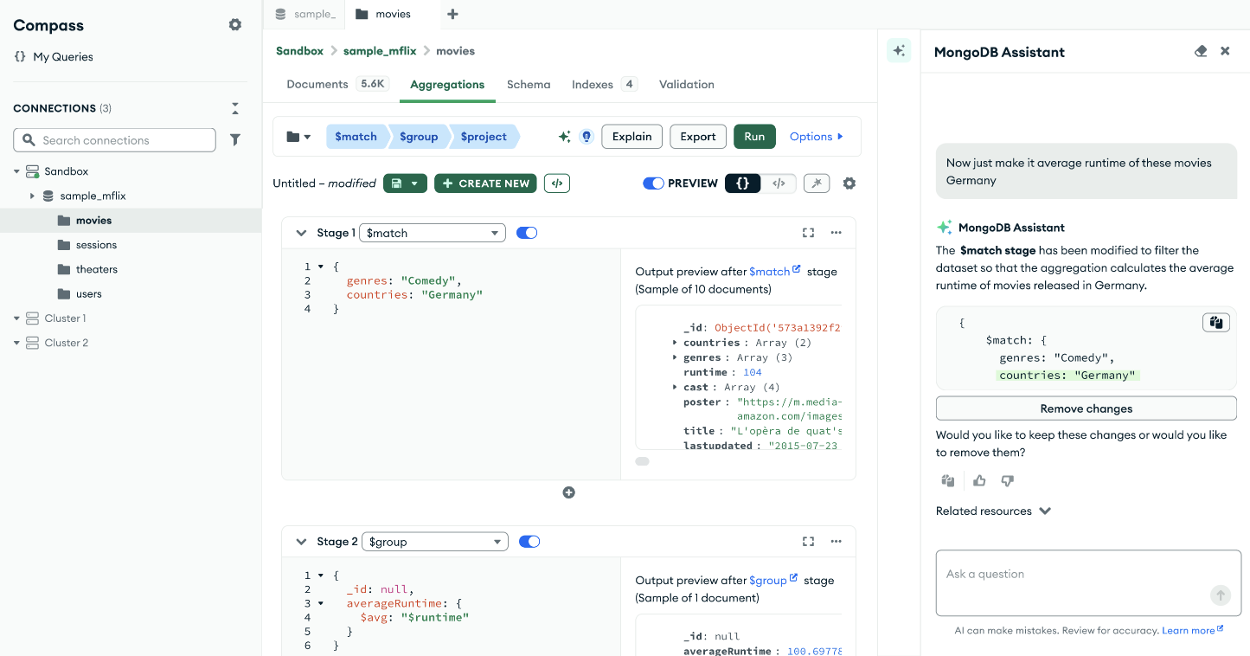Expand pipeline Options
This screenshot has width=1250, height=656.
pos(816,137)
